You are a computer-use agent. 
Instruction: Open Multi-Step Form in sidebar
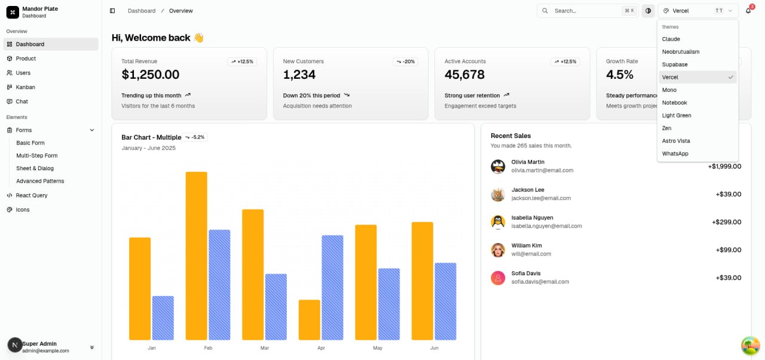click(x=37, y=155)
